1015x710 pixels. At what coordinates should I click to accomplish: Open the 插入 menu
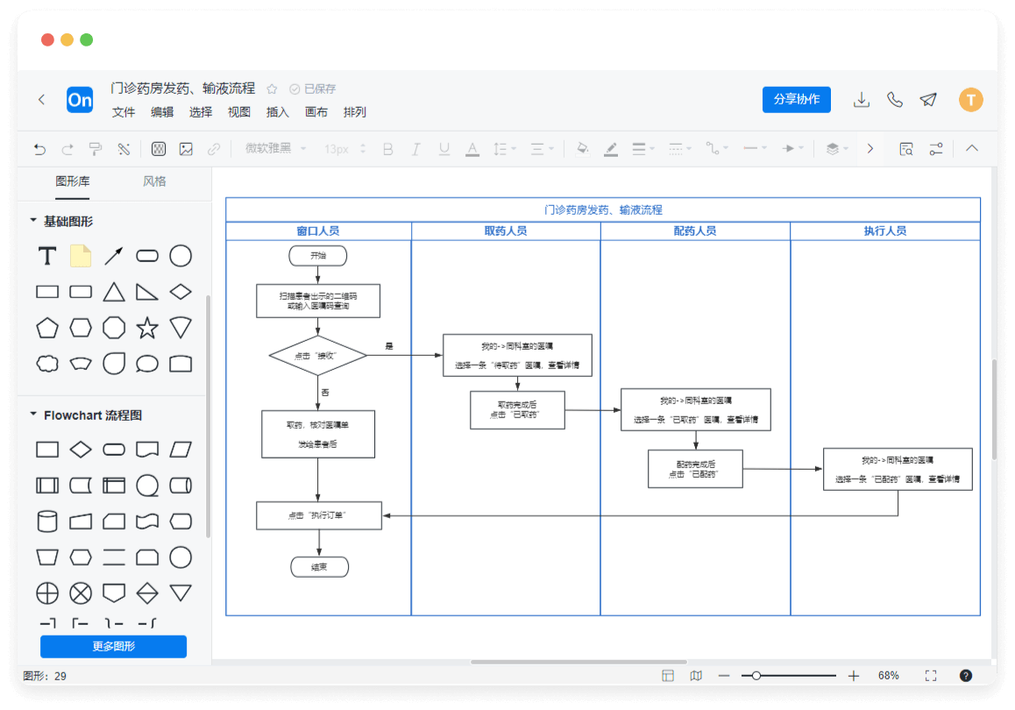278,112
